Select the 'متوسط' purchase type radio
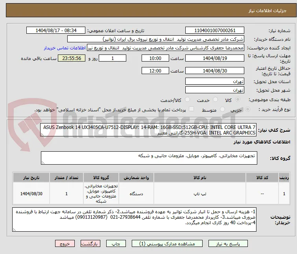 [222, 109]
